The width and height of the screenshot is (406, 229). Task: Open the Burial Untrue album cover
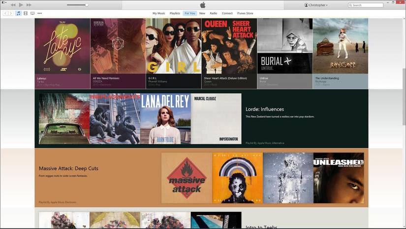click(285, 46)
